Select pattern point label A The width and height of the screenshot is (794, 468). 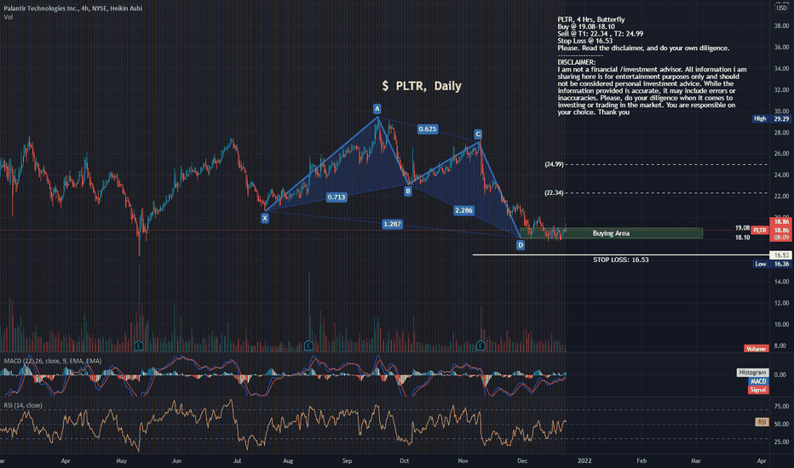[377, 109]
